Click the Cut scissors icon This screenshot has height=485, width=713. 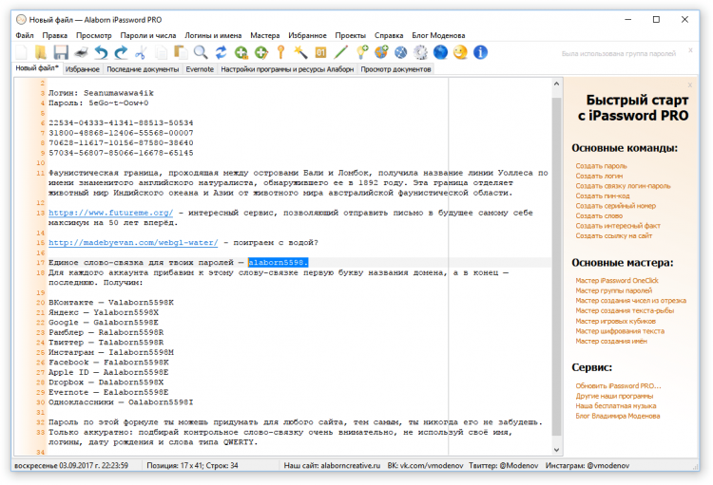click(141, 52)
